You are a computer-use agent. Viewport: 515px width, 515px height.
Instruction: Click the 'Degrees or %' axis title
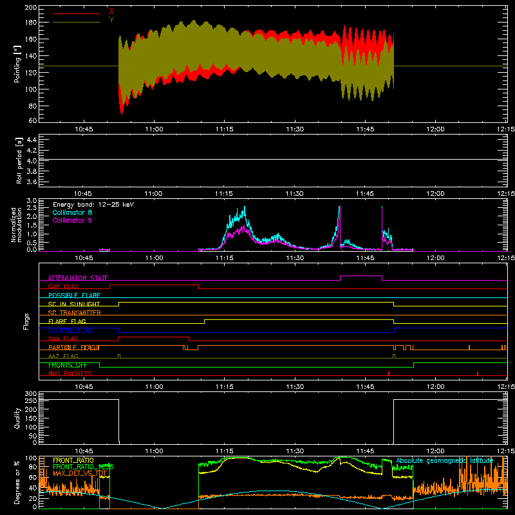point(17,482)
